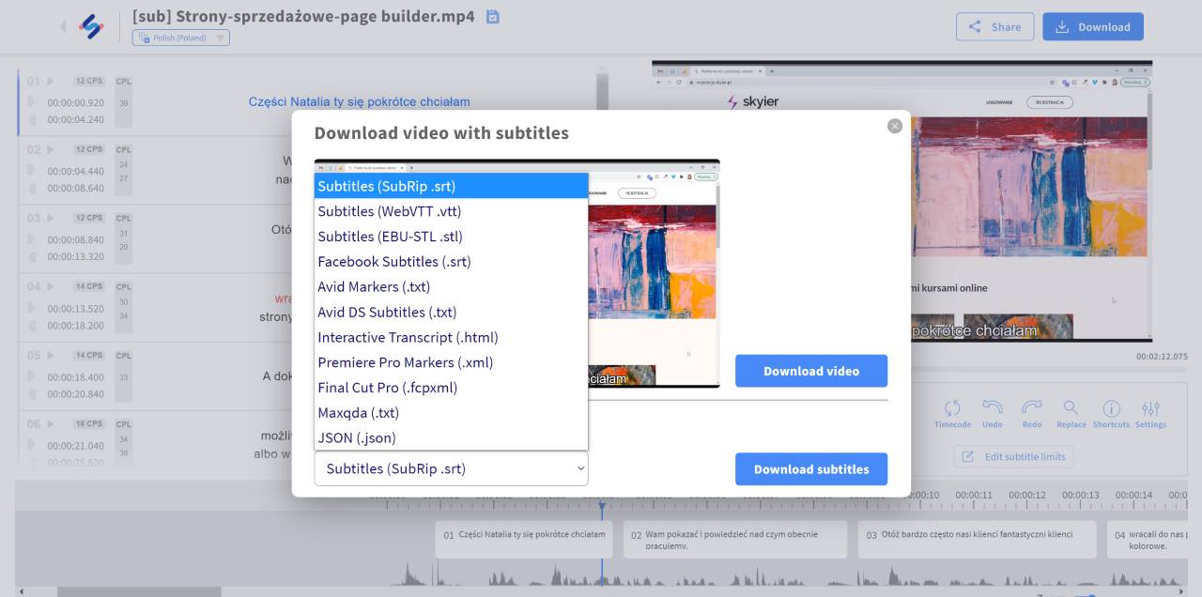The image size is (1202, 597).
Task: Click the Happy Scribe logo icon
Action: click(x=91, y=26)
